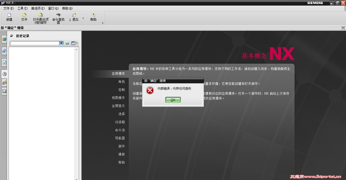Open the 文件(F) menu

(x=9, y=8)
